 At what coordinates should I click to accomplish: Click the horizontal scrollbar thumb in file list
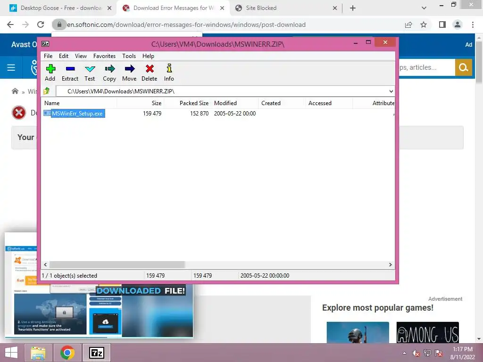[117, 265]
